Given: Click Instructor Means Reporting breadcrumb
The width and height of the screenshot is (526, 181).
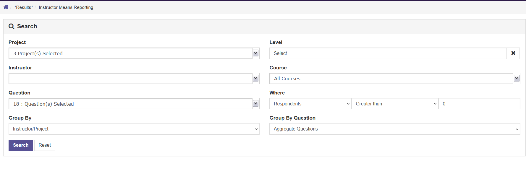Looking at the screenshot, I should point(66,7).
